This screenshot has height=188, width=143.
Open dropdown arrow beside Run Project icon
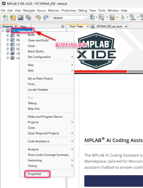pos(127,17)
